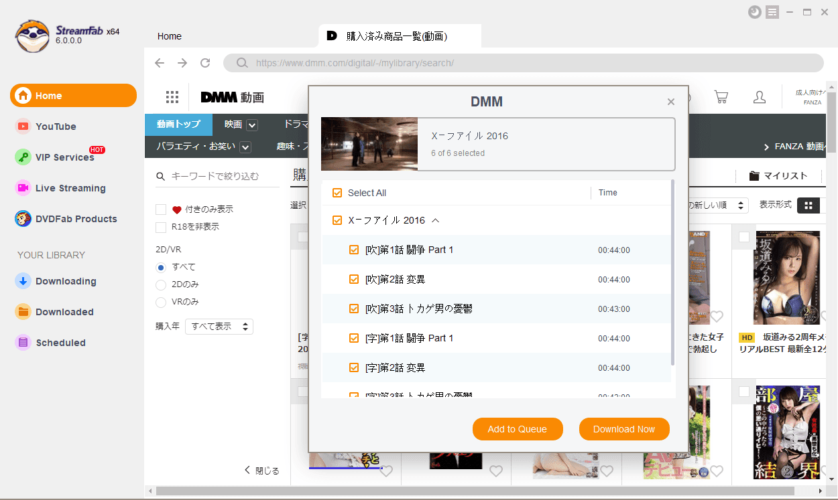The width and height of the screenshot is (838, 500).
Task: Open the 動画トップ menu tab
Action: point(178,124)
